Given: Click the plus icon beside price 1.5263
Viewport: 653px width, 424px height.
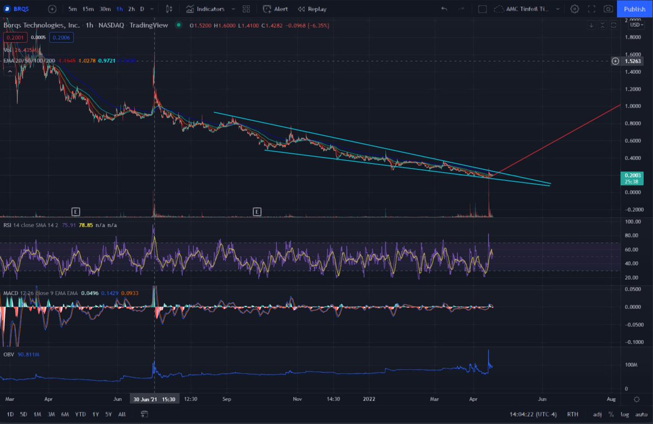Looking at the screenshot, I should click(615, 62).
